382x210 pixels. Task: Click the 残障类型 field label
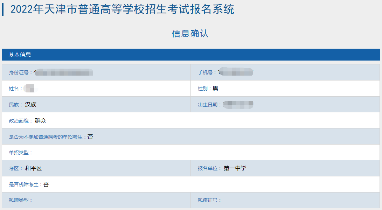click(x=20, y=200)
